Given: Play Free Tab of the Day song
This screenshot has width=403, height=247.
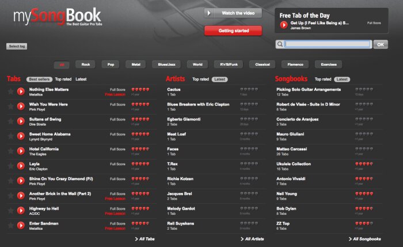Looking at the screenshot, I should (284, 25).
